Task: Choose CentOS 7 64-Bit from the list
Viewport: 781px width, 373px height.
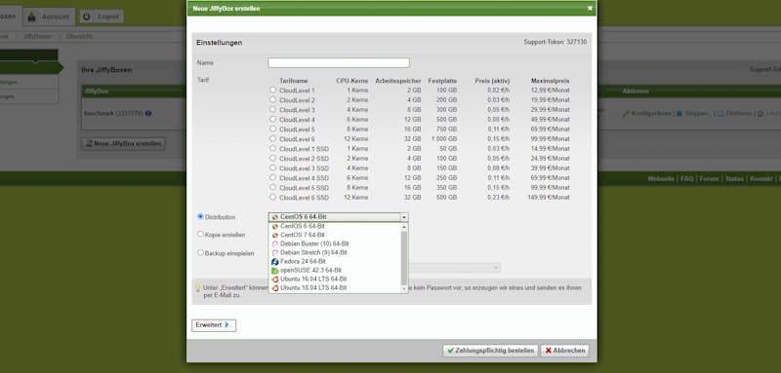Action: pos(335,235)
